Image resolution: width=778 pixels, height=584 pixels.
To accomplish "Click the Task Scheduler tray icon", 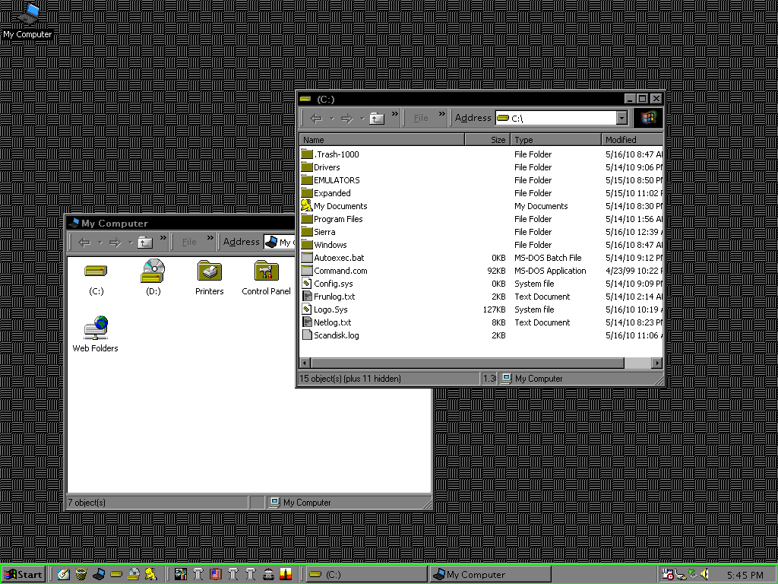I will tap(668, 575).
